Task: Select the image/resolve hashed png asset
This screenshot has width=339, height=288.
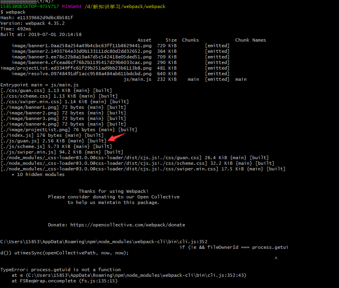Action: (82, 74)
